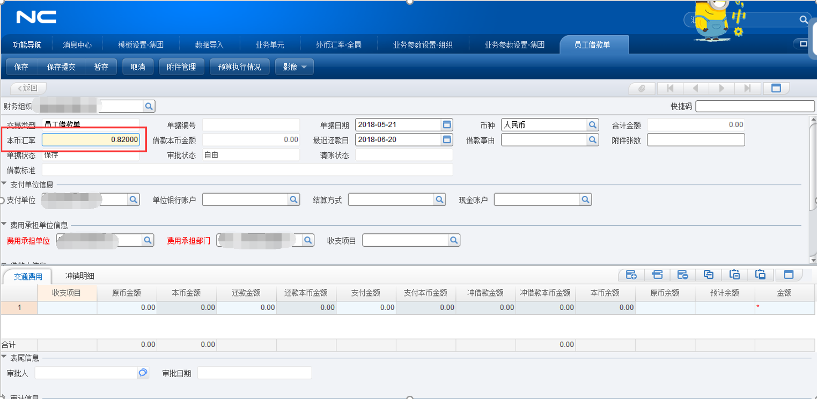This screenshot has width=817, height=399.
Task: Delete the selected table row
Action: 683,275
